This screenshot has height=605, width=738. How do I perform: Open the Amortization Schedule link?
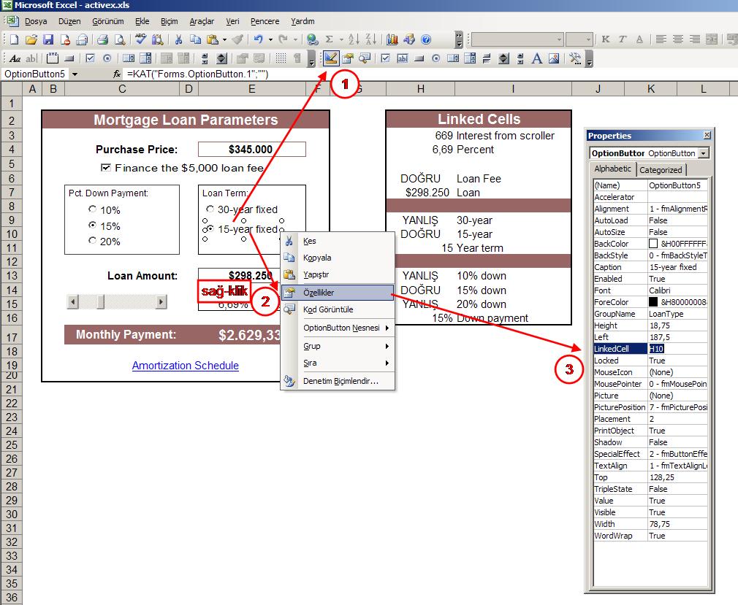[185, 366]
